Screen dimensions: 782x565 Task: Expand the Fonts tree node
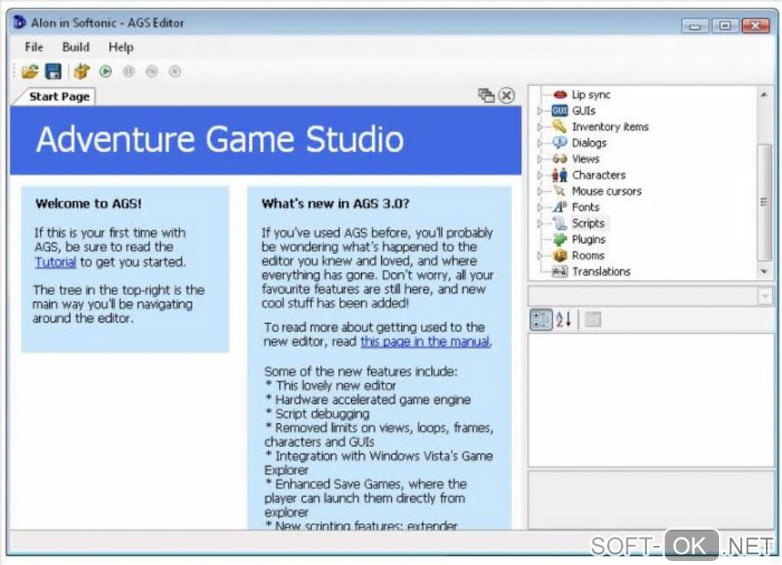540,208
